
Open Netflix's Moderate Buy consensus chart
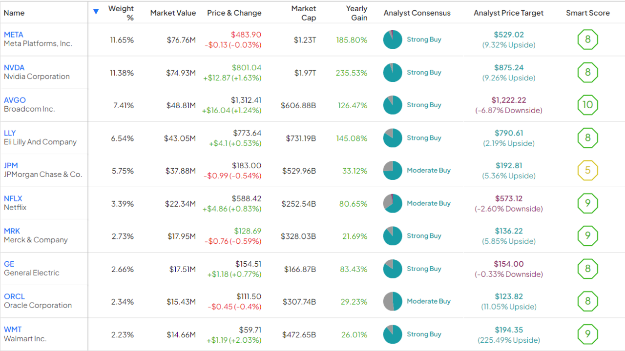pos(393,203)
